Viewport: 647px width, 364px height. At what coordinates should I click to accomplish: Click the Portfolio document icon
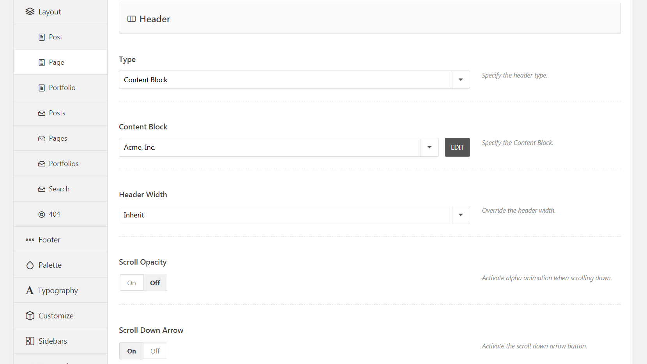pyautogui.click(x=42, y=88)
